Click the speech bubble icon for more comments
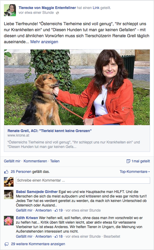Screen dimensions: 154x250 click(6, 244)
